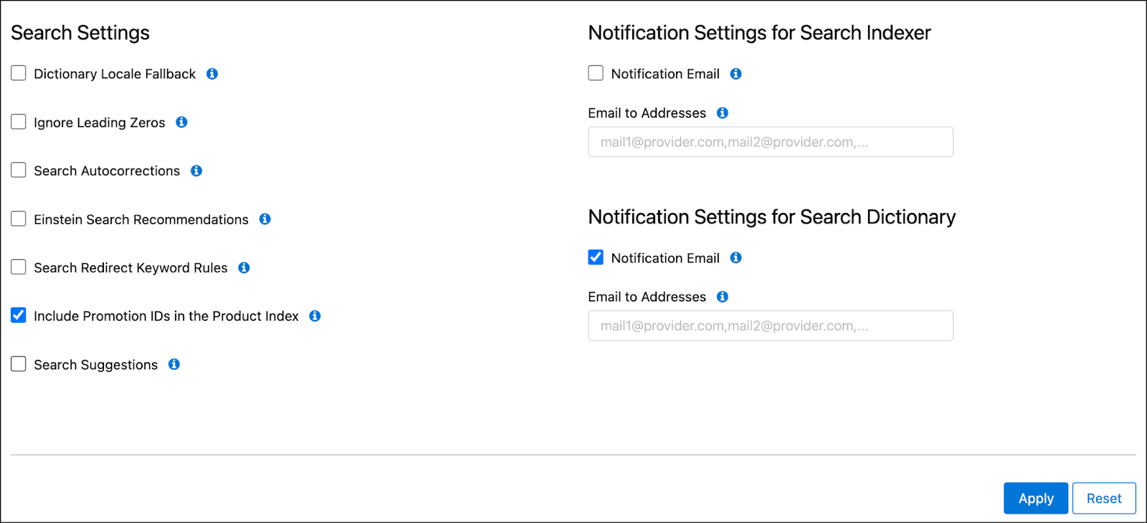Image resolution: width=1147 pixels, height=523 pixels.
Task: Click the Include Promotion IDs info icon
Action: tap(314, 316)
